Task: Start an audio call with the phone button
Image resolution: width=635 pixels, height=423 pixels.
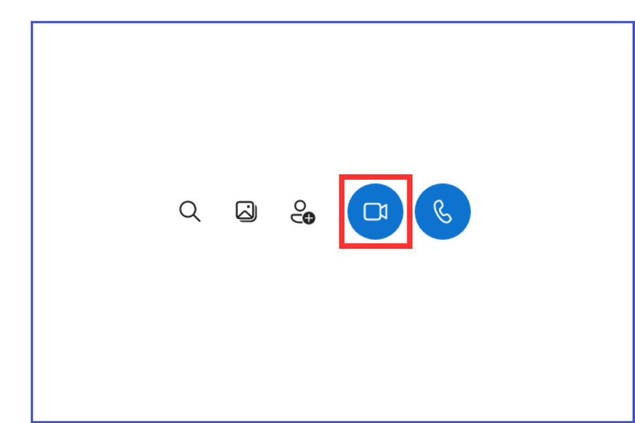Action: [443, 211]
